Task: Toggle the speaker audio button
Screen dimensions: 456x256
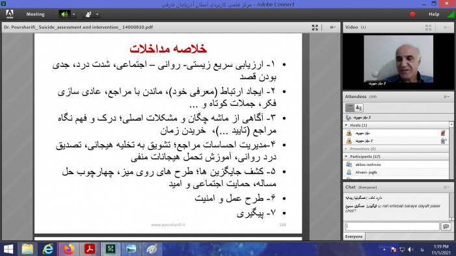Action: (64, 14)
